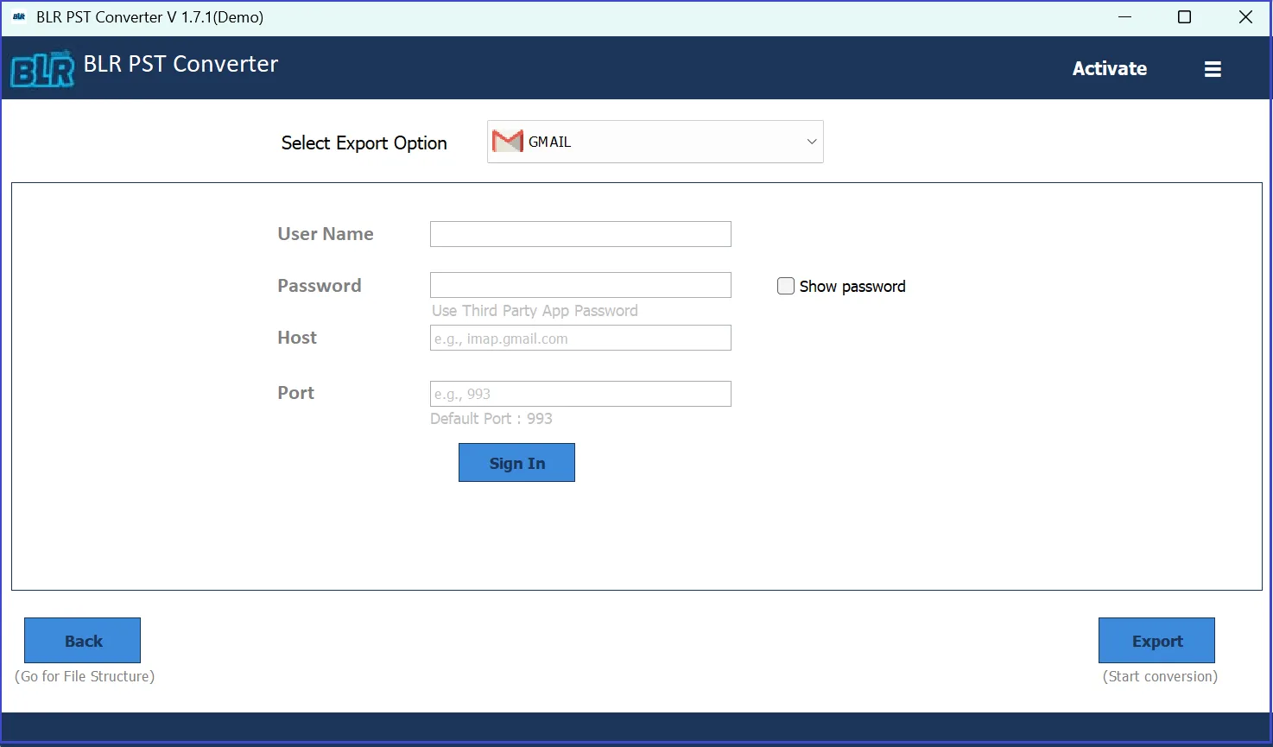Select the Host field showing imap.gmail.com hint
Viewport: 1273px width, 747px height.
coord(579,338)
